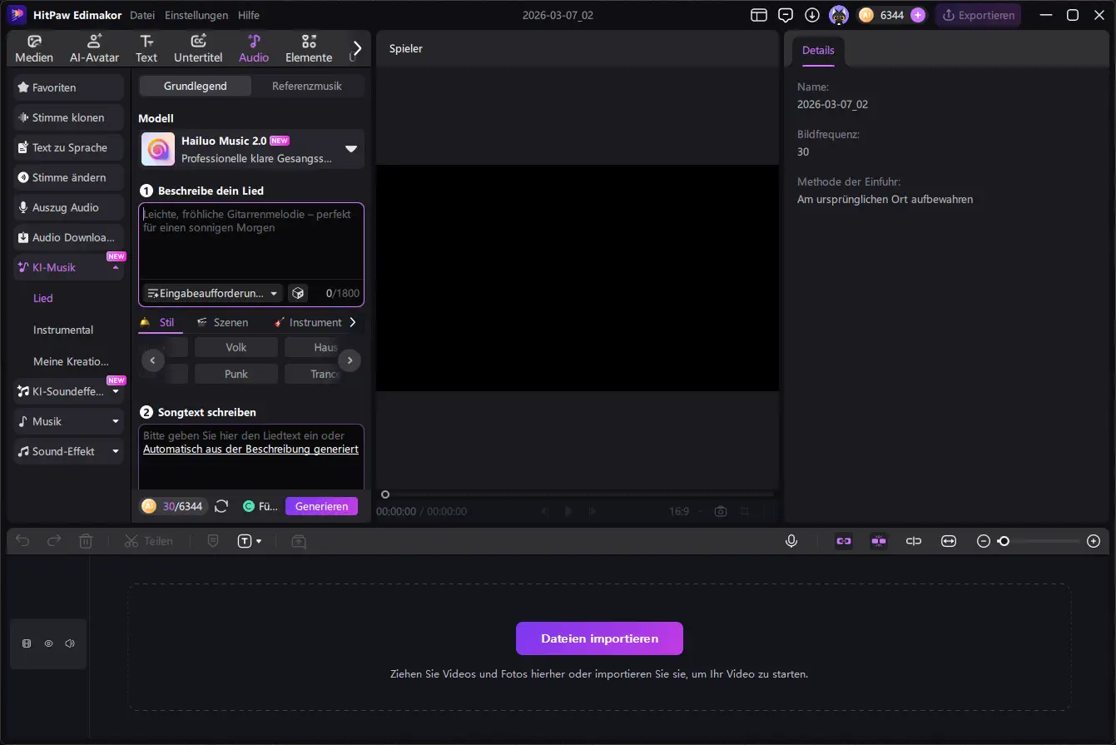Click the snapshot camera icon under player
The width and height of the screenshot is (1116, 745).
tap(721, 511)
